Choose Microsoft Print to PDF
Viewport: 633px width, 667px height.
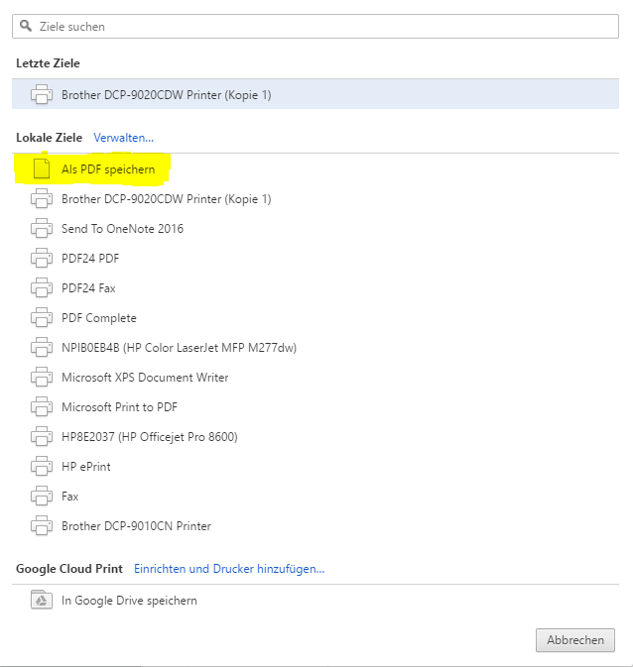coord(119,407)
